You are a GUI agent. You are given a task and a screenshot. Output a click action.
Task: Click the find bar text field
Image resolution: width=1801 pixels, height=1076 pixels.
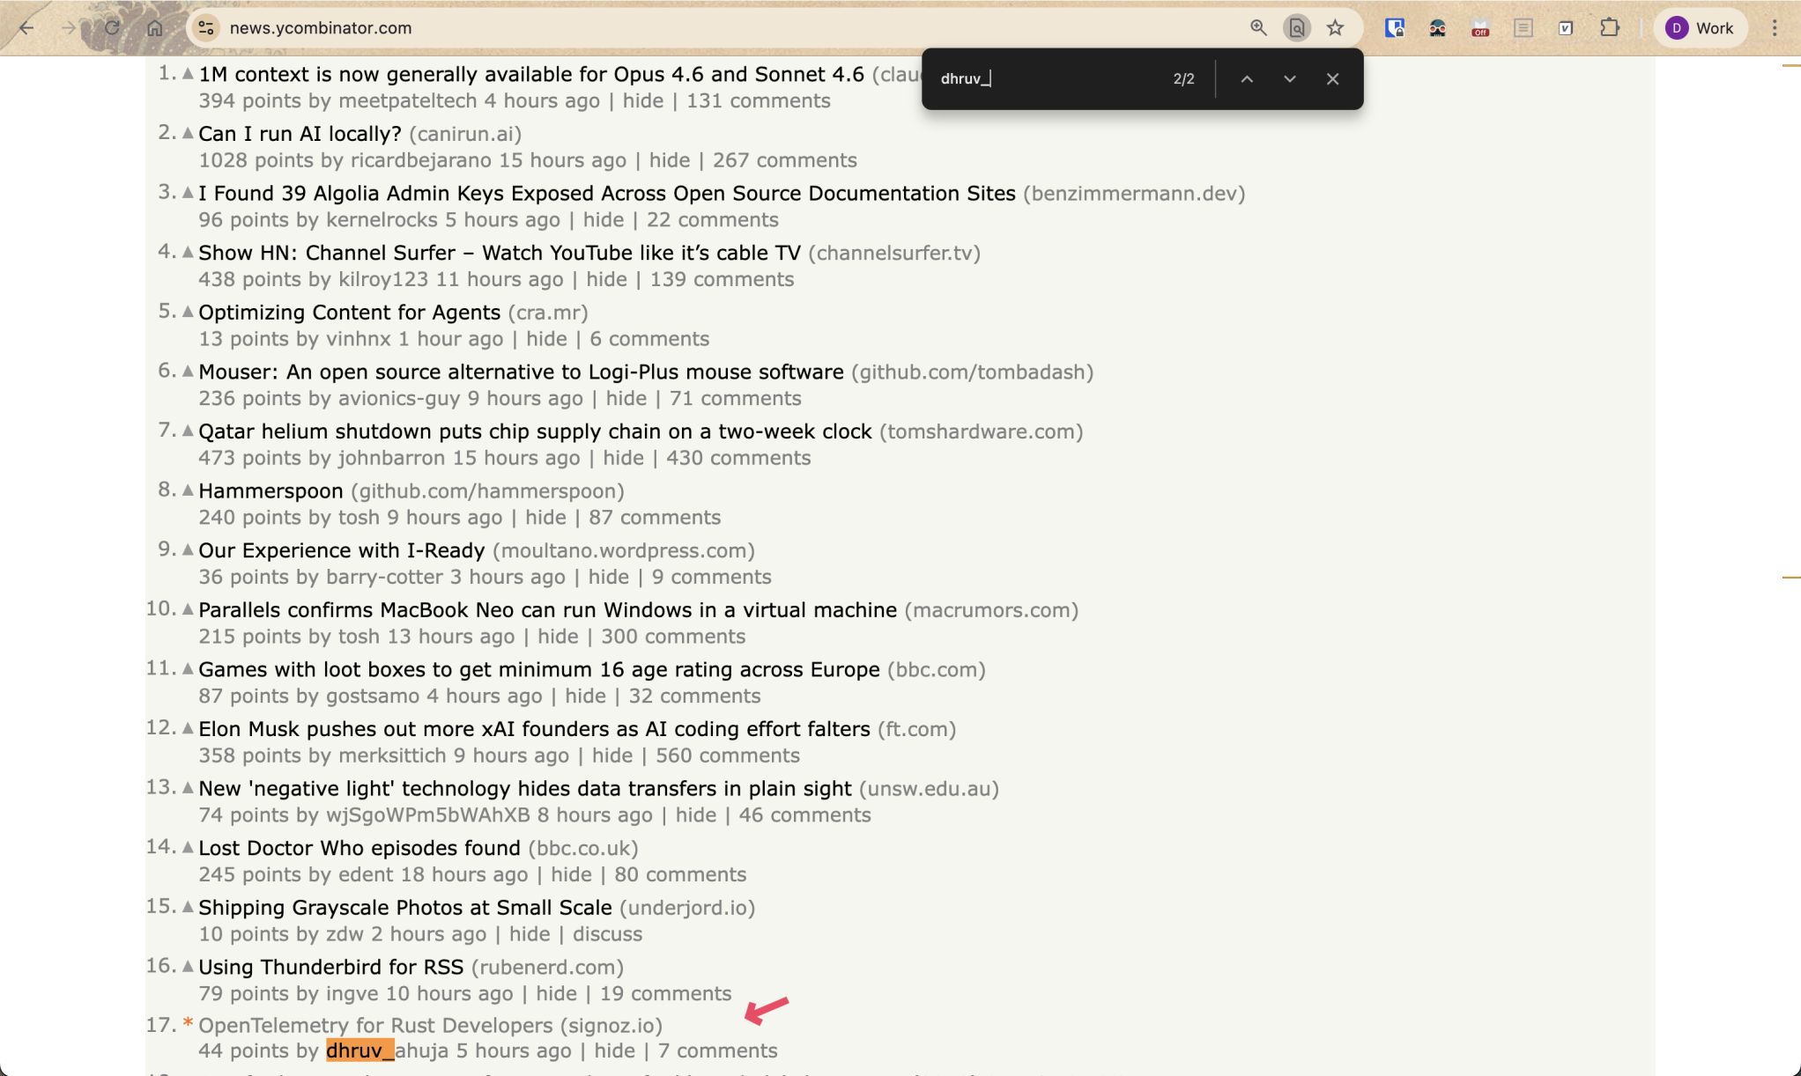(1049, 78)
